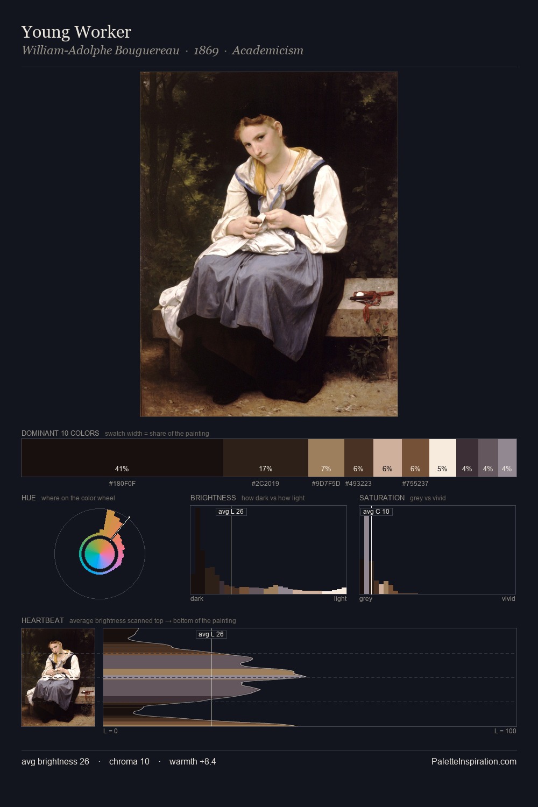
Task: Click the 'HEARTBEAT' section heading
Action: click(x=43, y=620)
